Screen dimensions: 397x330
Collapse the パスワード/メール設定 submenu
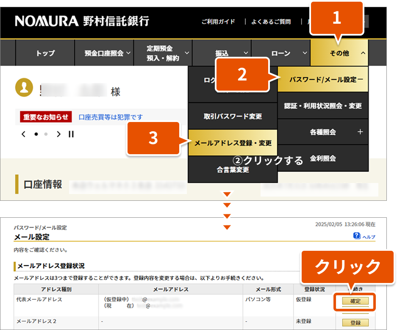[323, 79]
